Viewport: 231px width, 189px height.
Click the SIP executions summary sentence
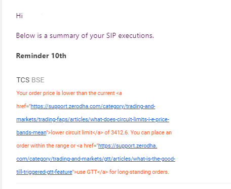(x=85, y=36)
